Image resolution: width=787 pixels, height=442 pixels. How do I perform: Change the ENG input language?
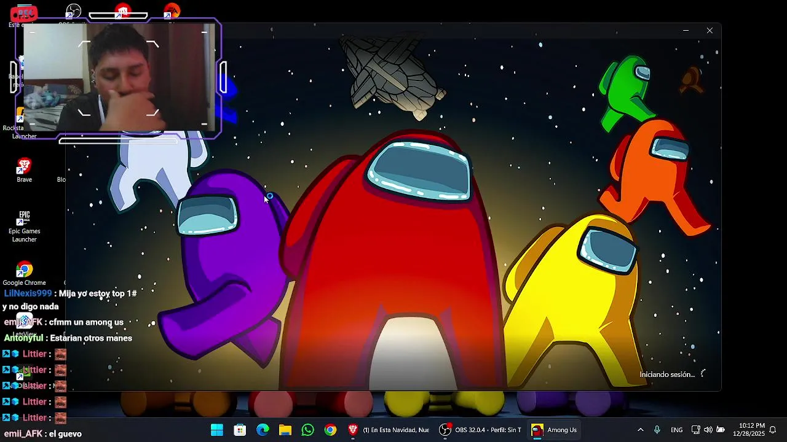[676, 430]
